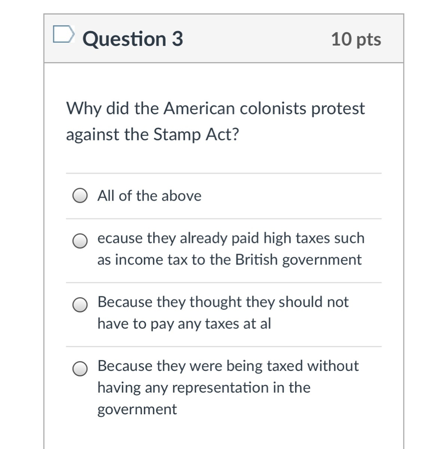Click the "Question 3" heading

click(133, 39)
